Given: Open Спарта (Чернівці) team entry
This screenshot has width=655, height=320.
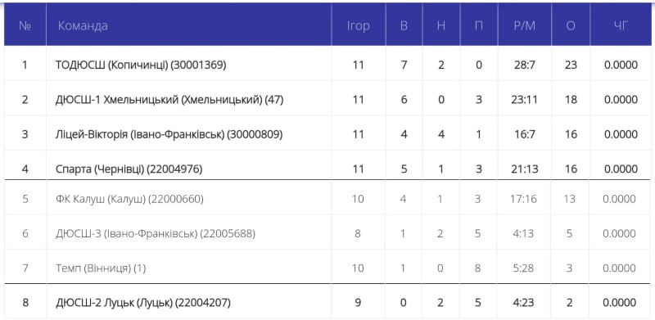Looking at the screenshot, I should pyautogui.click(x=129, y=169).
